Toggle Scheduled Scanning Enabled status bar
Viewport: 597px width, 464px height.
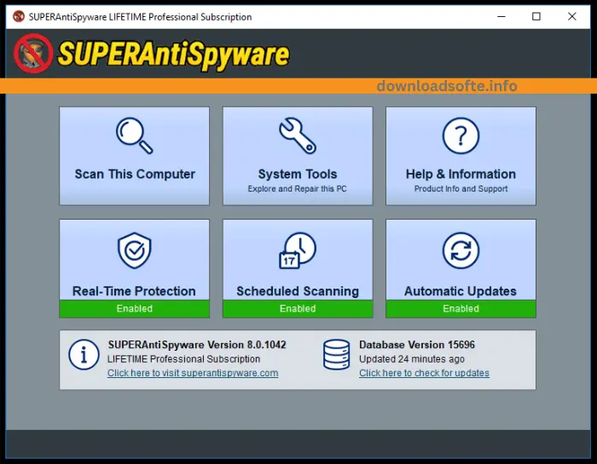click(x=298, y=308)
